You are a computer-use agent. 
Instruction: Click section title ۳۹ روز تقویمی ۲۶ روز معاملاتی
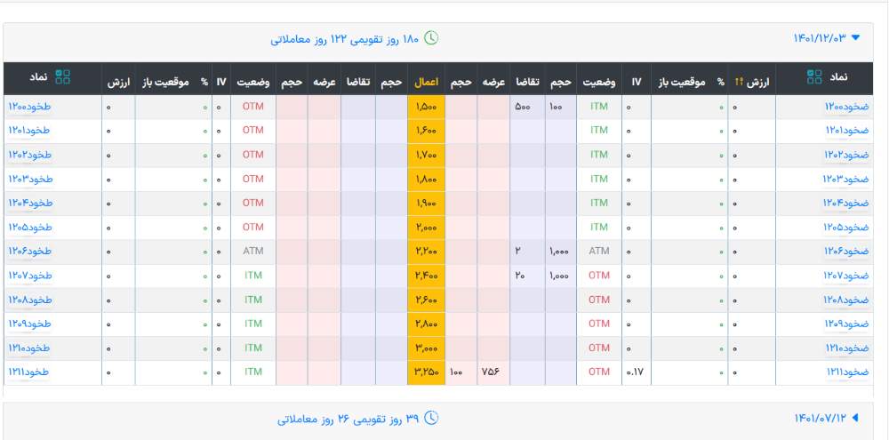click(348, 419)
